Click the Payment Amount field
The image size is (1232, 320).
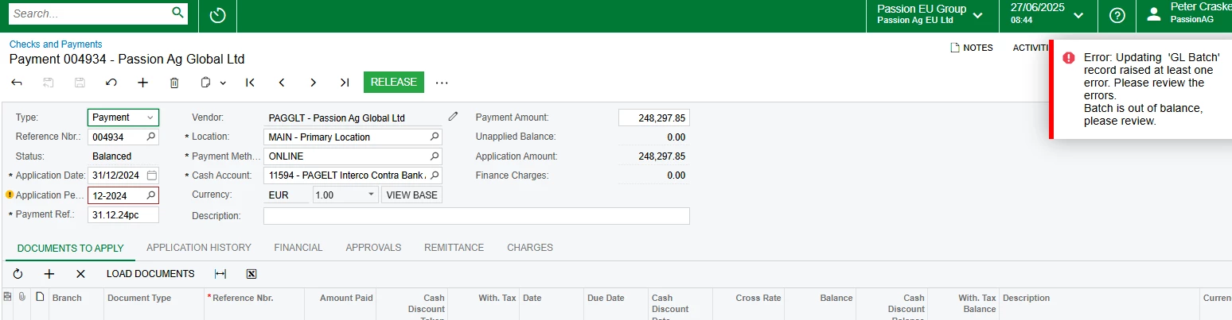(653, 118)
